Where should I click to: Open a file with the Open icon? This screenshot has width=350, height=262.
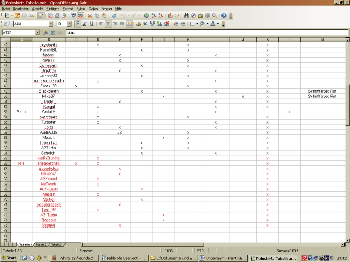point(17,16)
